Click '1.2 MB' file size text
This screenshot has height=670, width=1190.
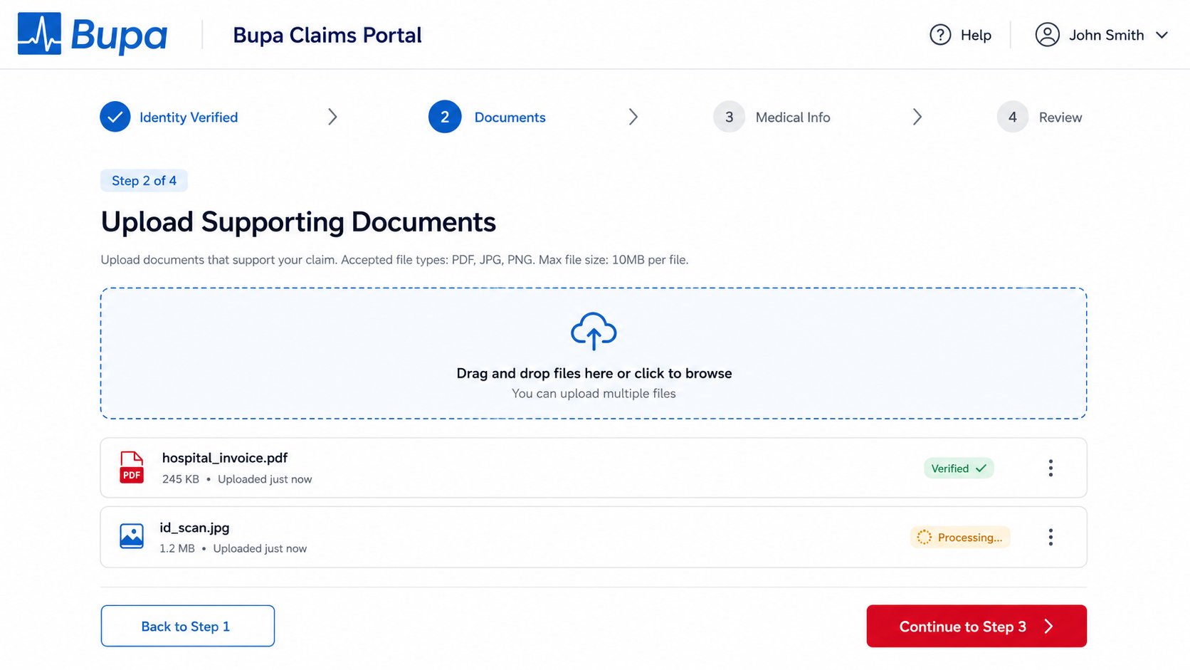point(177,548)
